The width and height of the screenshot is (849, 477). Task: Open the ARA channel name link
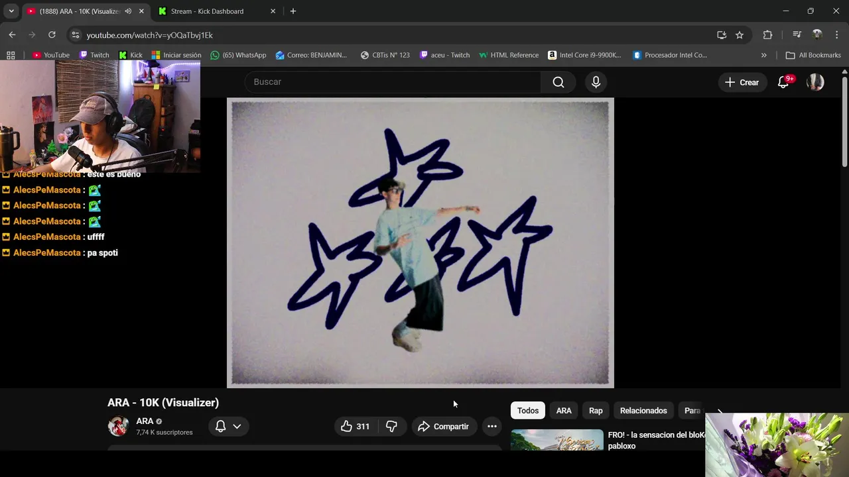(x=145, y=421)
